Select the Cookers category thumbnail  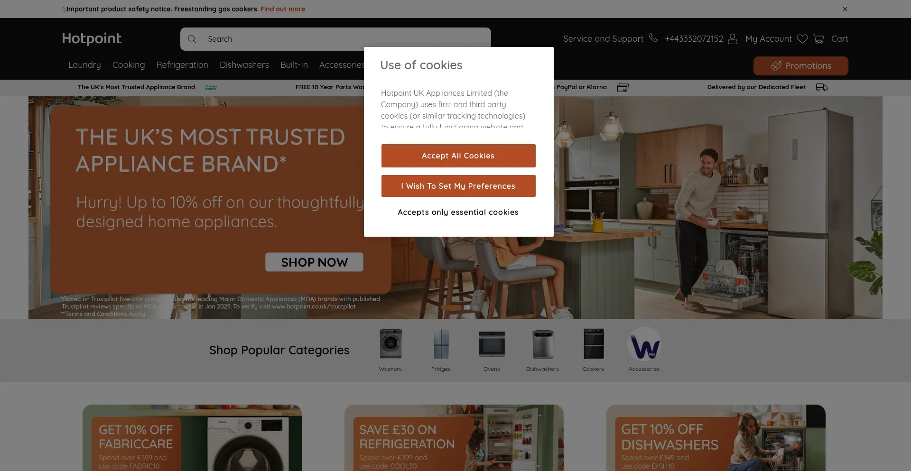coord(593,344)
